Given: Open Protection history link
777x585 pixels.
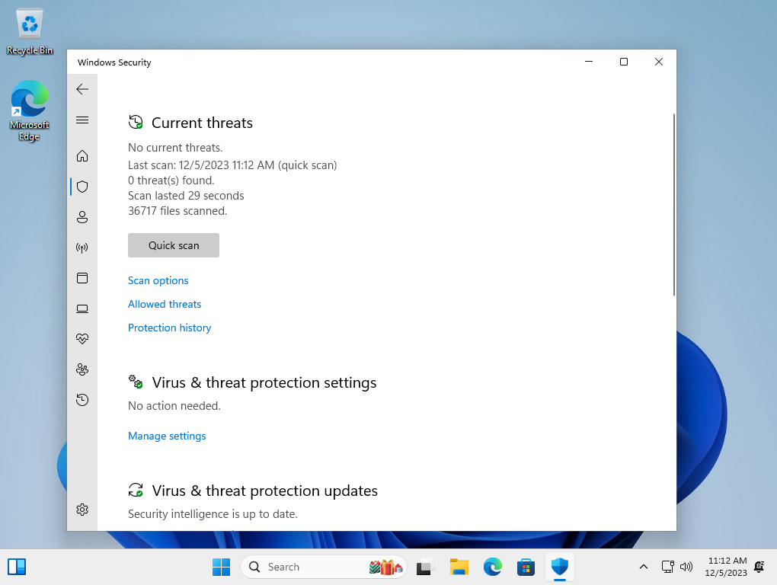Looking at the screenshot, I should tap(169, 328).
